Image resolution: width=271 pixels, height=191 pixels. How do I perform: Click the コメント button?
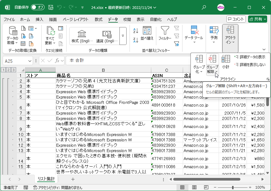pos(236,19)
